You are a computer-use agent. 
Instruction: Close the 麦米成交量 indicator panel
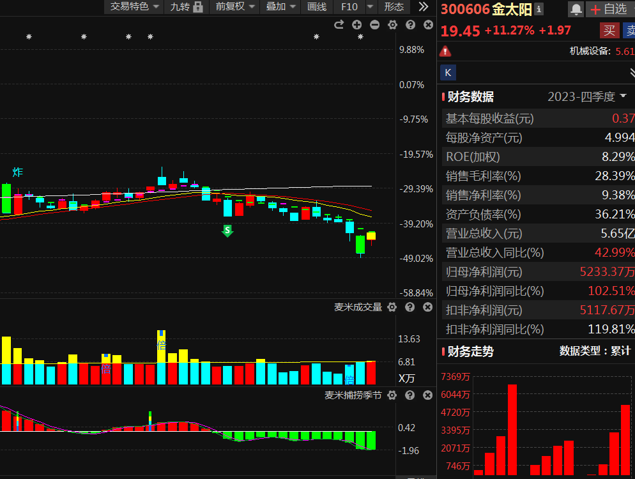click(x=427, y=307)
